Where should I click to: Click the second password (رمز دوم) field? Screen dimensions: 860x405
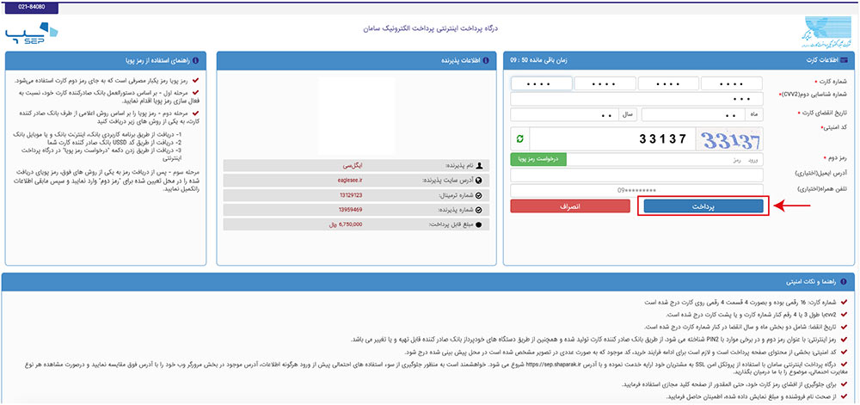tap(664, 159)
